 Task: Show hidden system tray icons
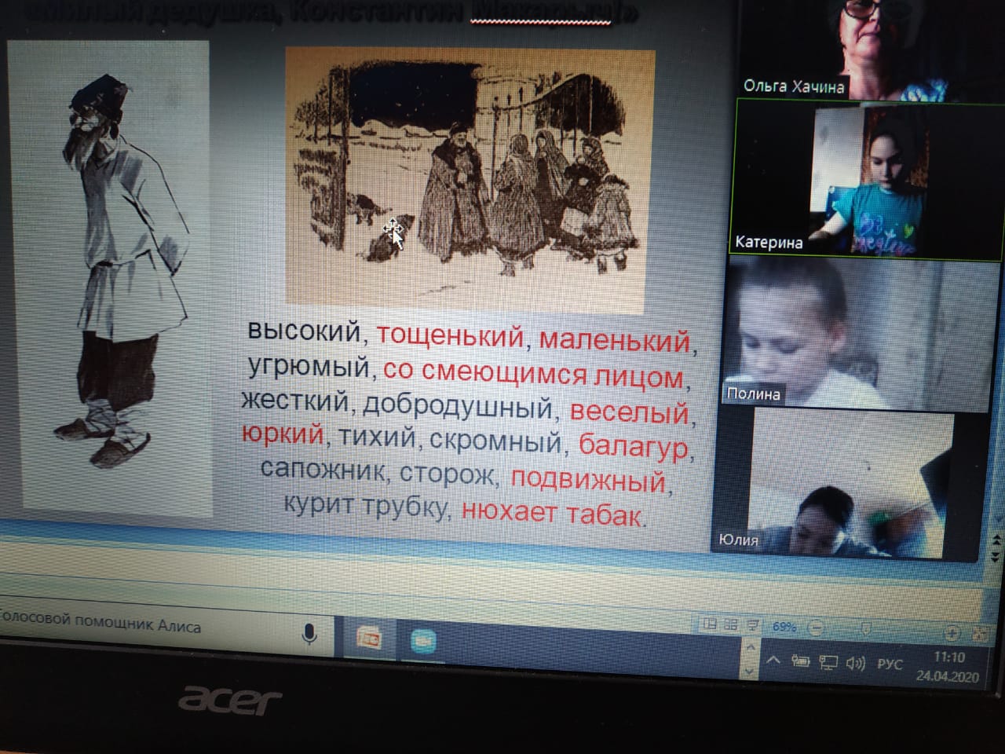coord(773,661)
